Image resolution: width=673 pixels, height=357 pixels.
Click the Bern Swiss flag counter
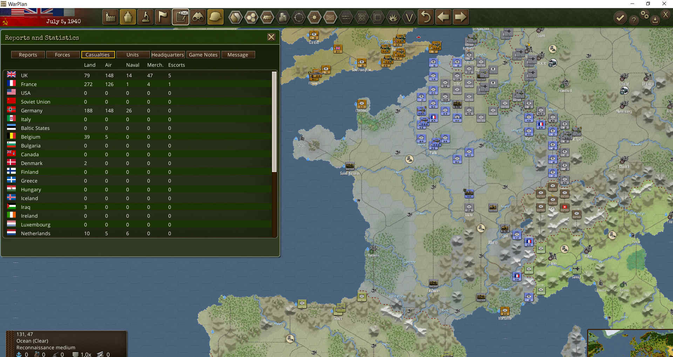(564, 207)
